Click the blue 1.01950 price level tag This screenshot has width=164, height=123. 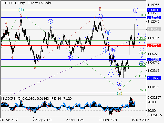(154, 78)
